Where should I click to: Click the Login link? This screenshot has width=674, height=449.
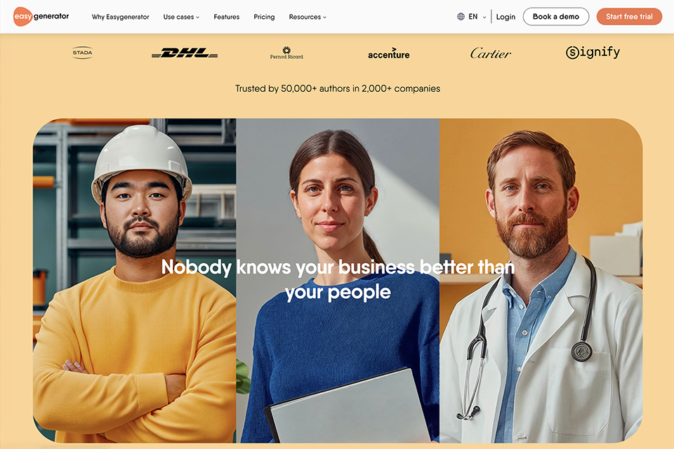505,17
